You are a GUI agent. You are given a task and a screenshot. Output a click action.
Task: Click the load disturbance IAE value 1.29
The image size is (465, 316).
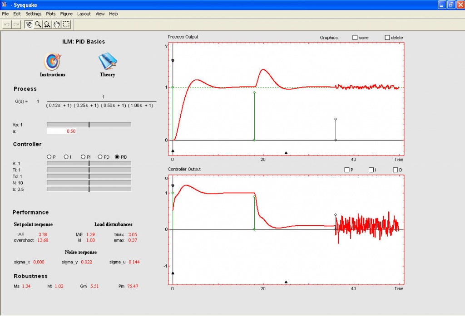90,234
